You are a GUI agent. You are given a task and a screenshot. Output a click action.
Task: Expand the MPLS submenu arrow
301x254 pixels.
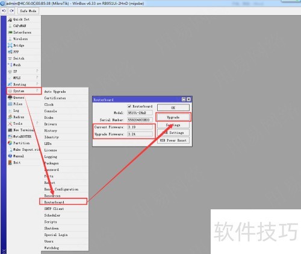pos(37,77)
